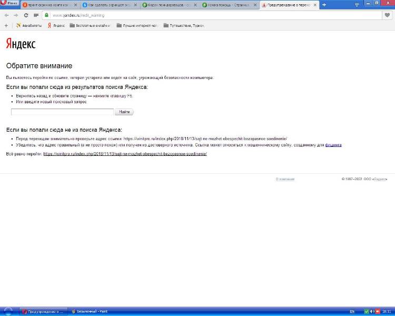Reload the page with the refresh icon
Viewport: 395px width, 316px height.
(x=26, y=15)
